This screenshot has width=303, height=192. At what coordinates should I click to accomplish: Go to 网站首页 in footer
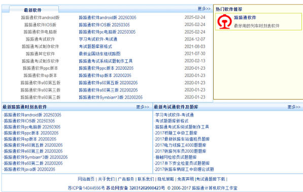pyautogui.click(x=86, y=179)
